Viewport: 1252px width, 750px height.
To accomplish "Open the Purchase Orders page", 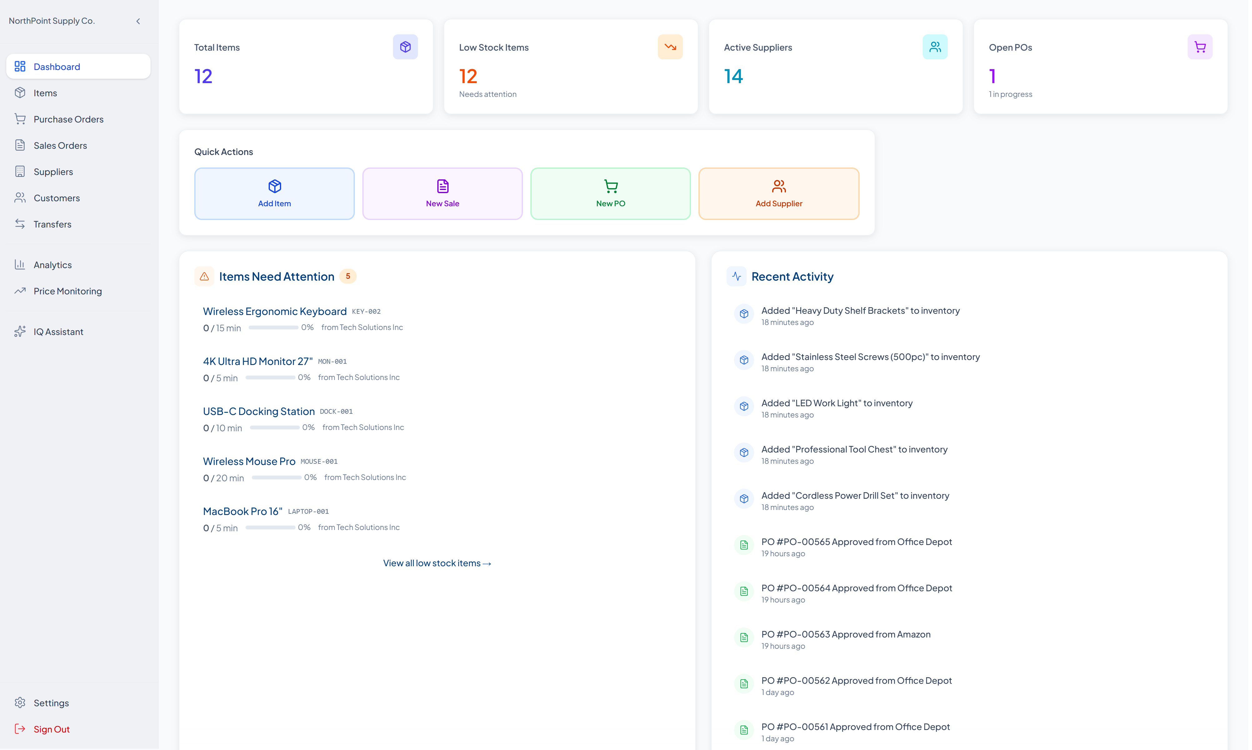I will pyautogui.click(x=69, y=120).
